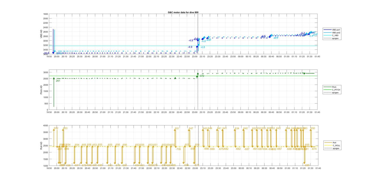This screenshot has width=377, height=186.
Task: Click the '21:00' time tick under Pitch plot
Action: point(103,112)
